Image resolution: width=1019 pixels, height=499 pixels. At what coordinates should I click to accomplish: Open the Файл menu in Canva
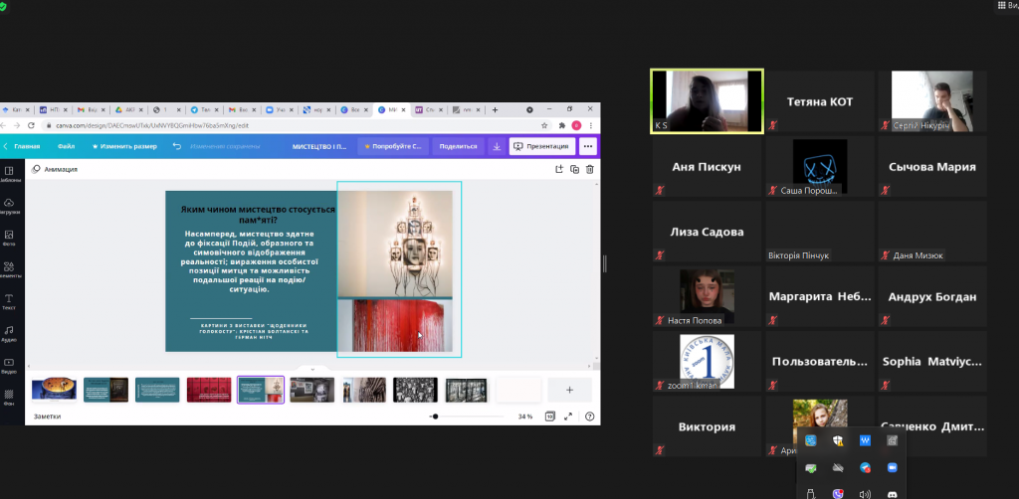tap(66, 146)
